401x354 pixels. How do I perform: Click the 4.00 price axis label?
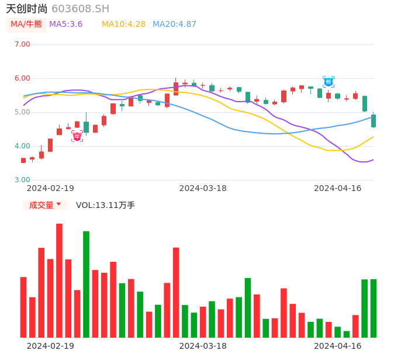tap(22, 146)
